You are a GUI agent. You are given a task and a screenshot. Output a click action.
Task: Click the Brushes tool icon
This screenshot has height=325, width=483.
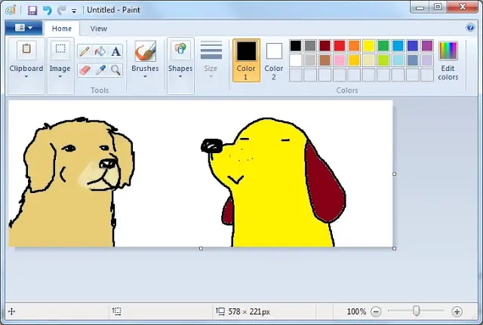tap(145, 51)
